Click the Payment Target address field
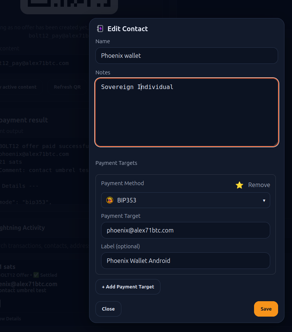Screen dimensions: 292x332 click(185, 230)
